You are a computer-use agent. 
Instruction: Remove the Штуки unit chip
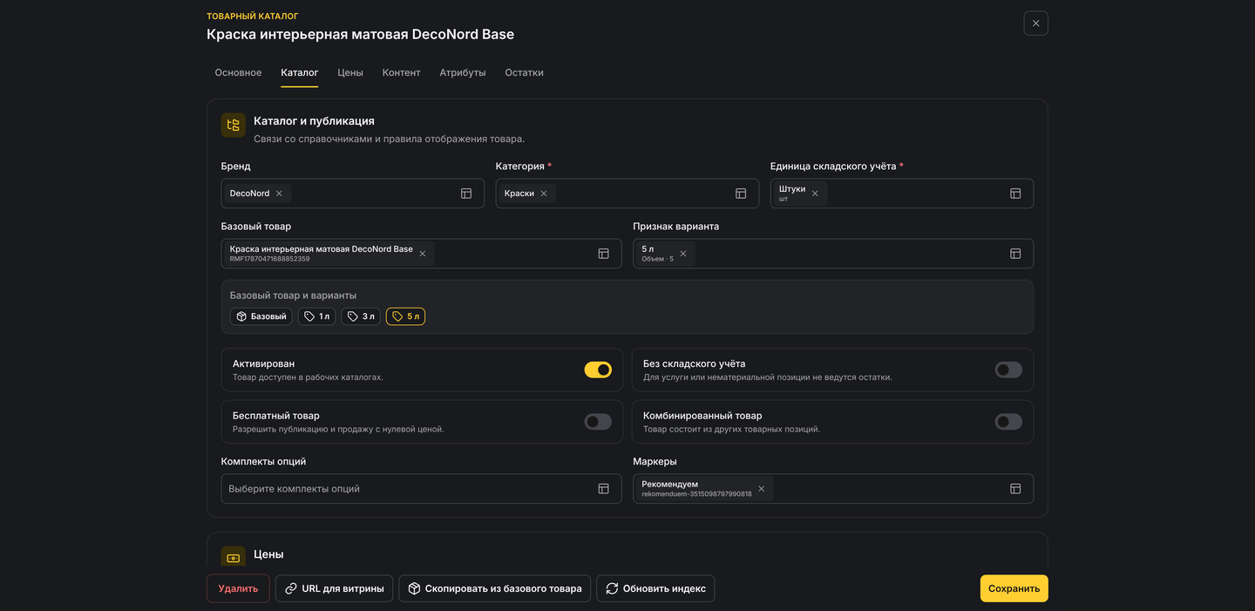coord(815,193)
